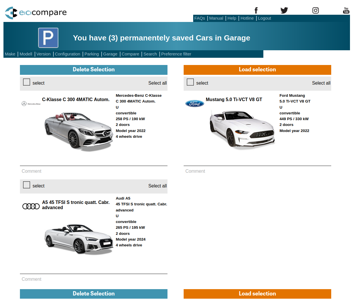Click the '265 PS / 195 kW' text
352x303 pixels.
(x=130, y=228)
